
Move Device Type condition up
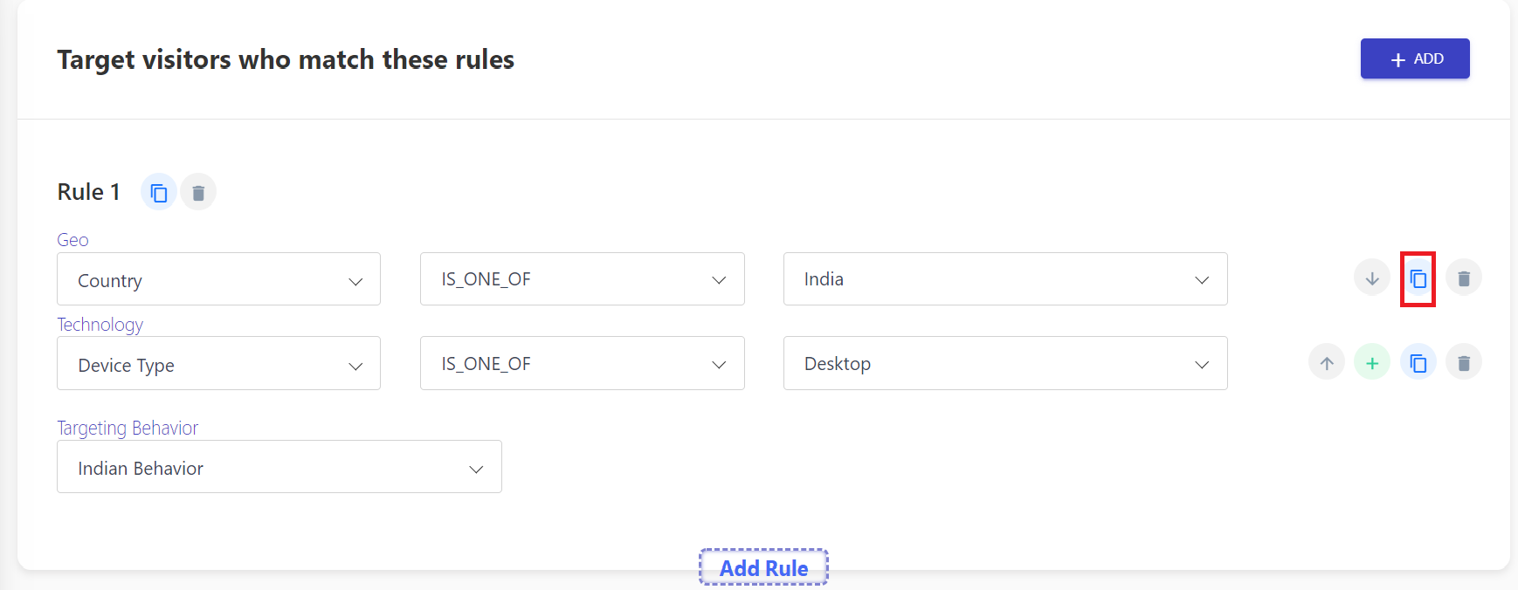tap(1327, 362)
